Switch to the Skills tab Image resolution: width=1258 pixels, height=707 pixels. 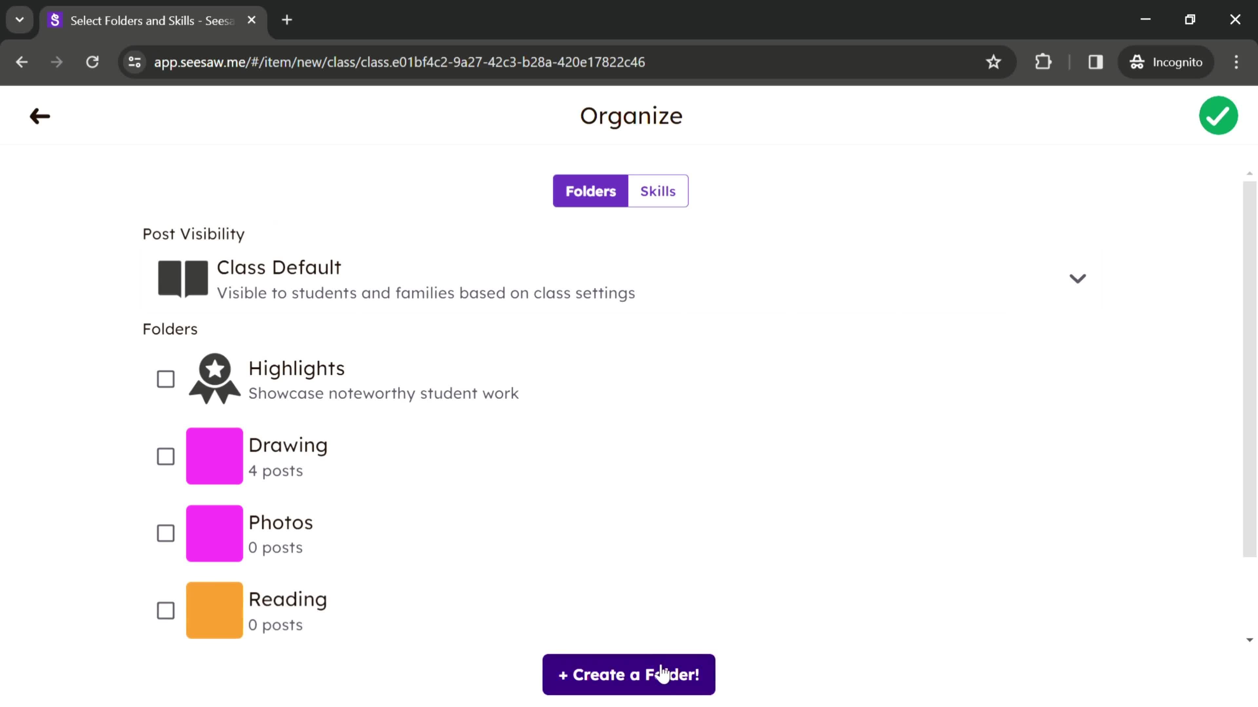tap(658, 191)
